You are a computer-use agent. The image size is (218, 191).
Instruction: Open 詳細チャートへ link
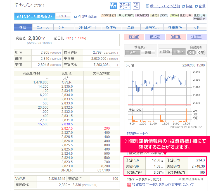[x=138, y=133]
